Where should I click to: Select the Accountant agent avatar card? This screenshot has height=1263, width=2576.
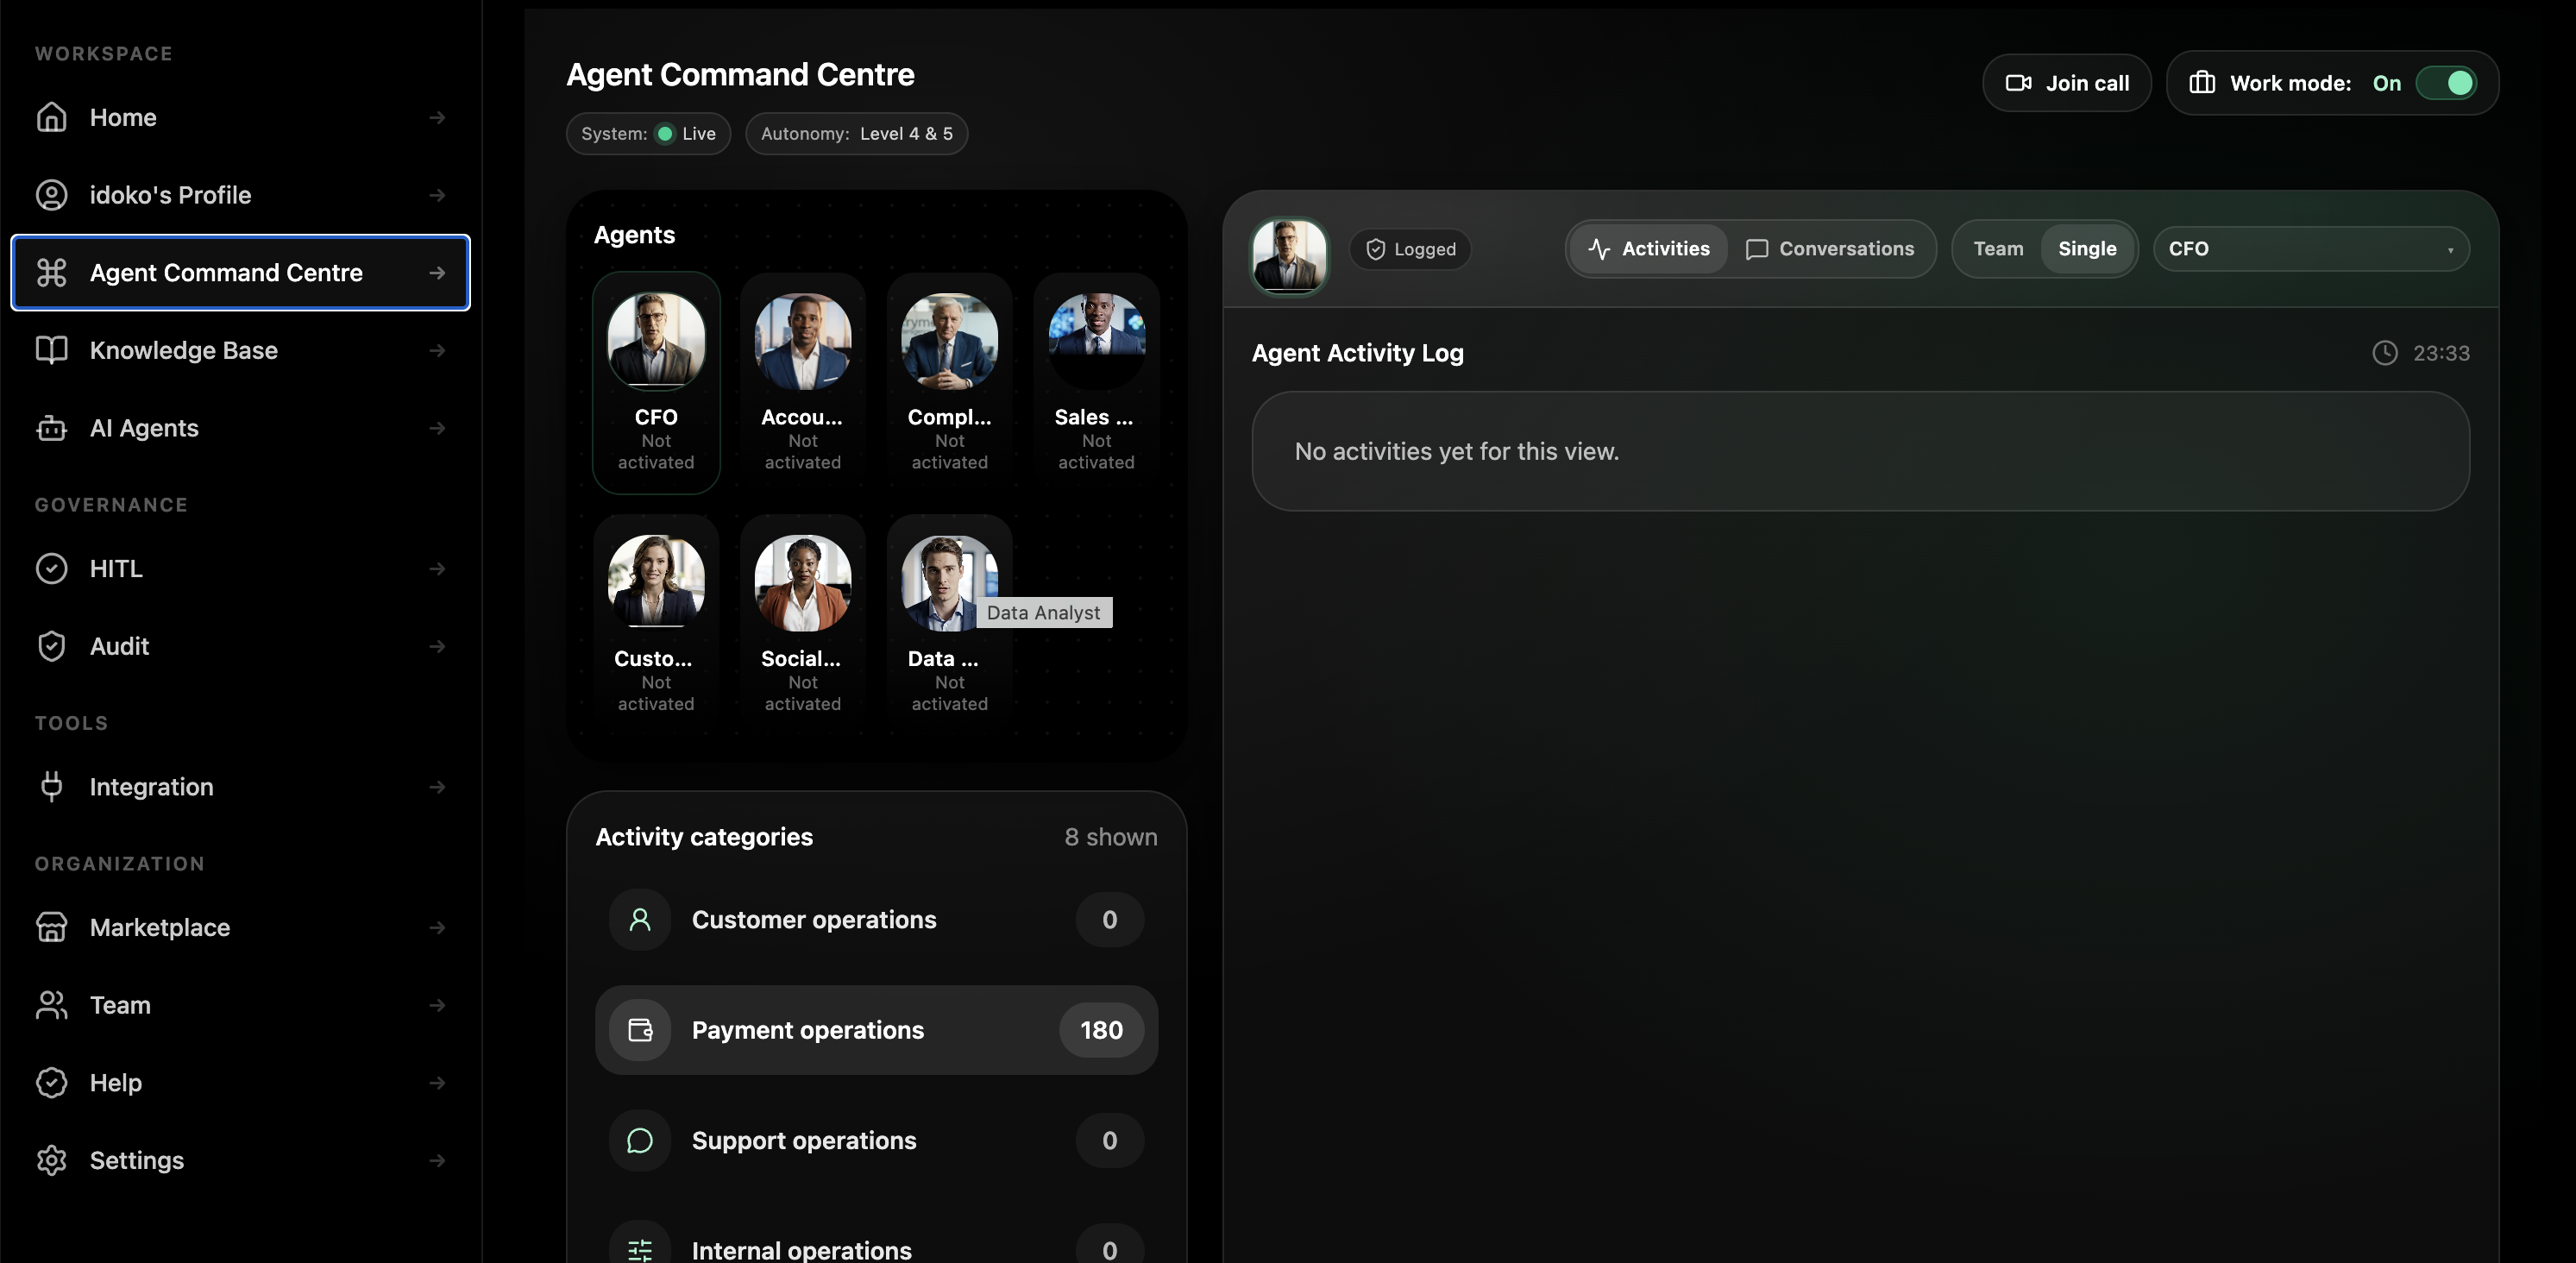click(x=802, y=382)
